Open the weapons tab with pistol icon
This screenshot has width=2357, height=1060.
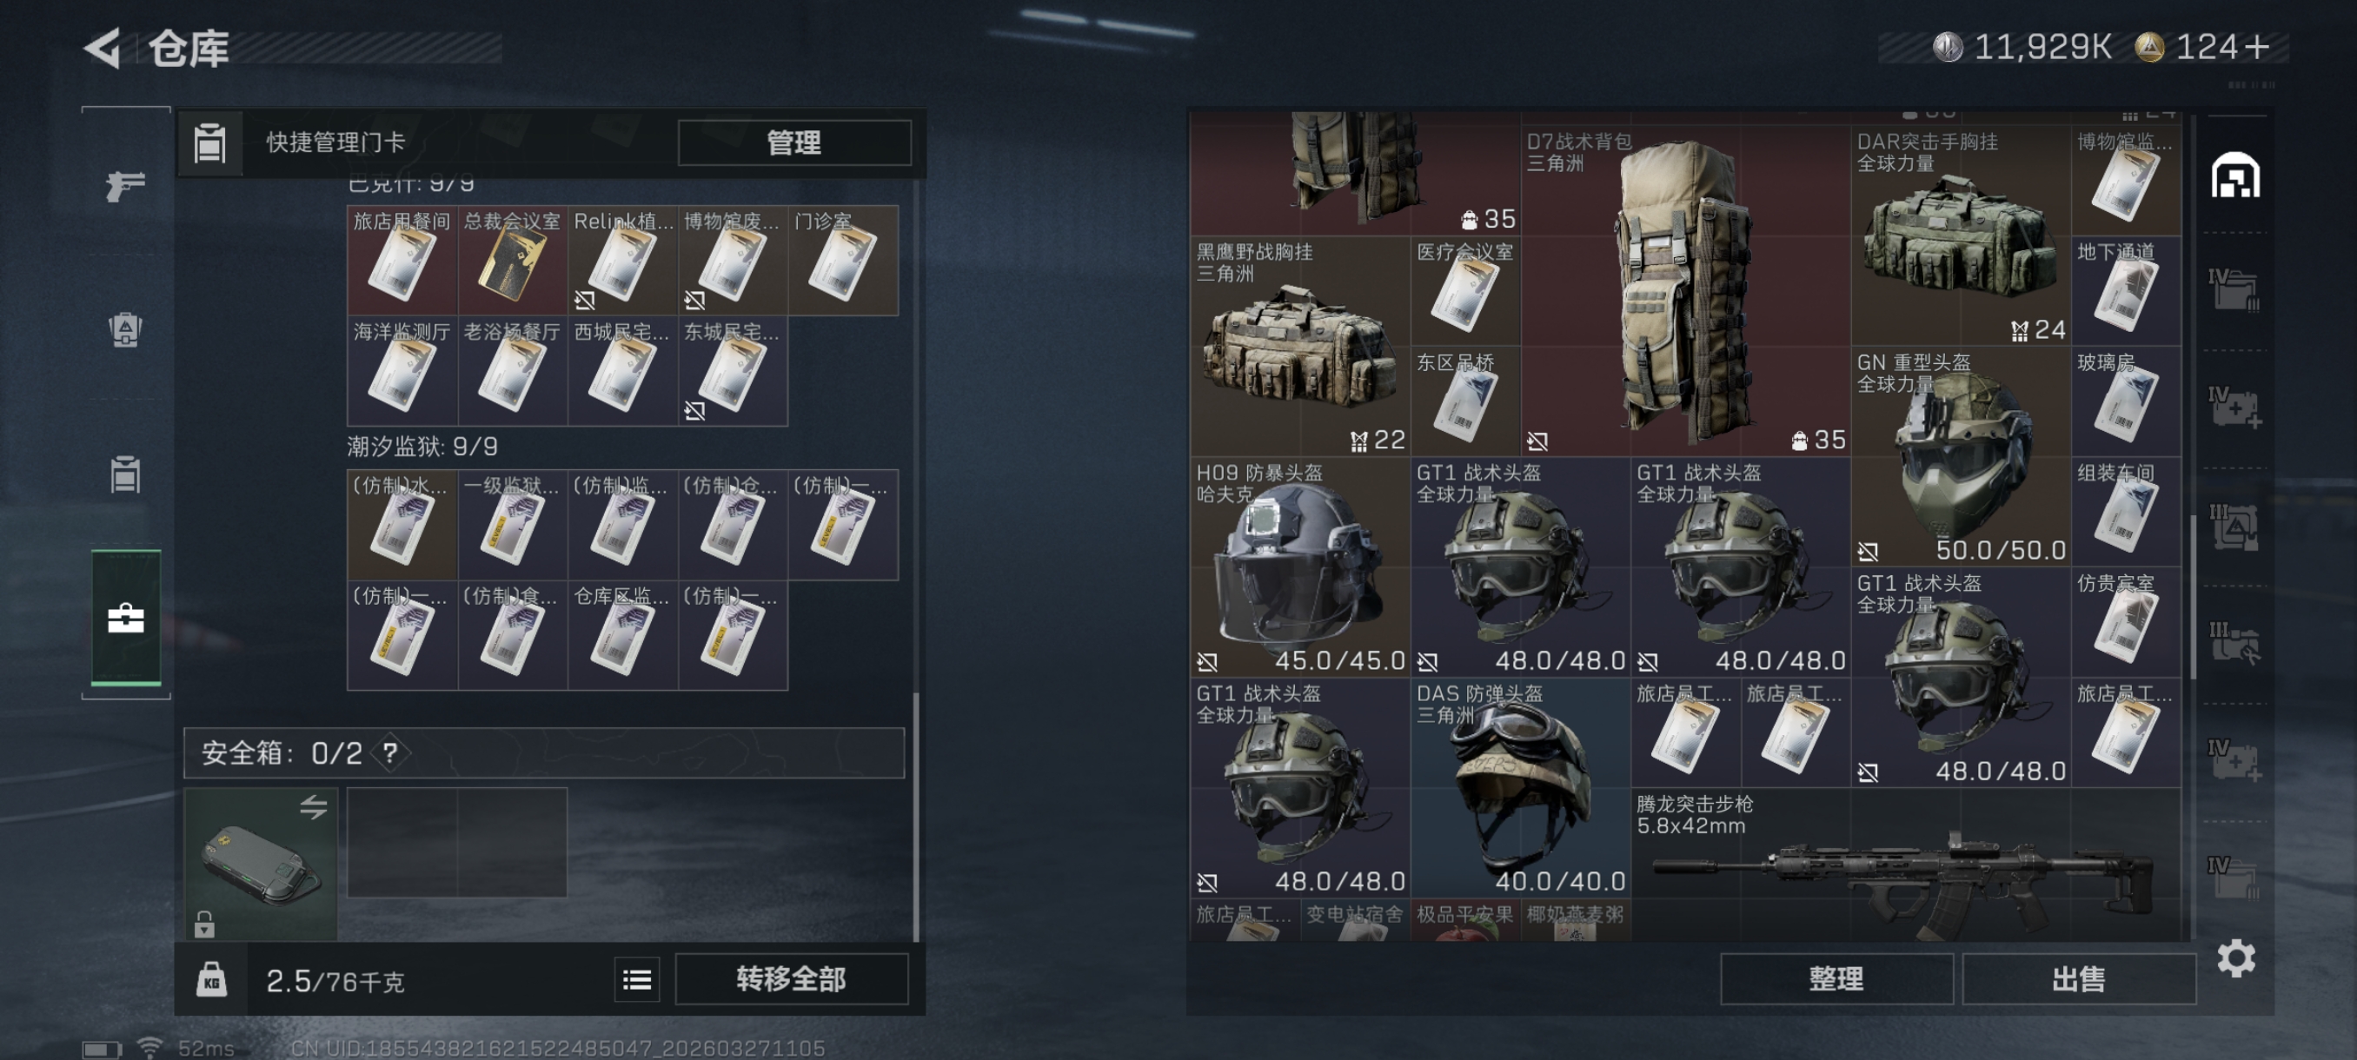coord(125,186)
